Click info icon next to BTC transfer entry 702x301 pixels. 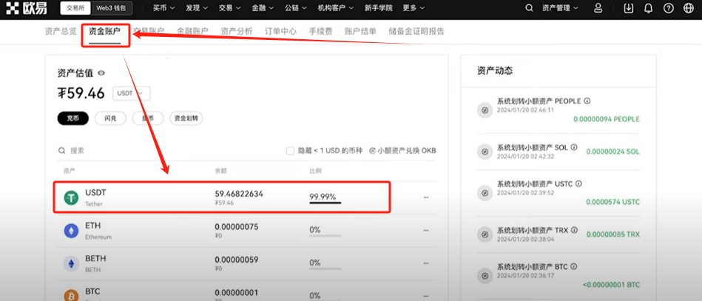(574, 267)
